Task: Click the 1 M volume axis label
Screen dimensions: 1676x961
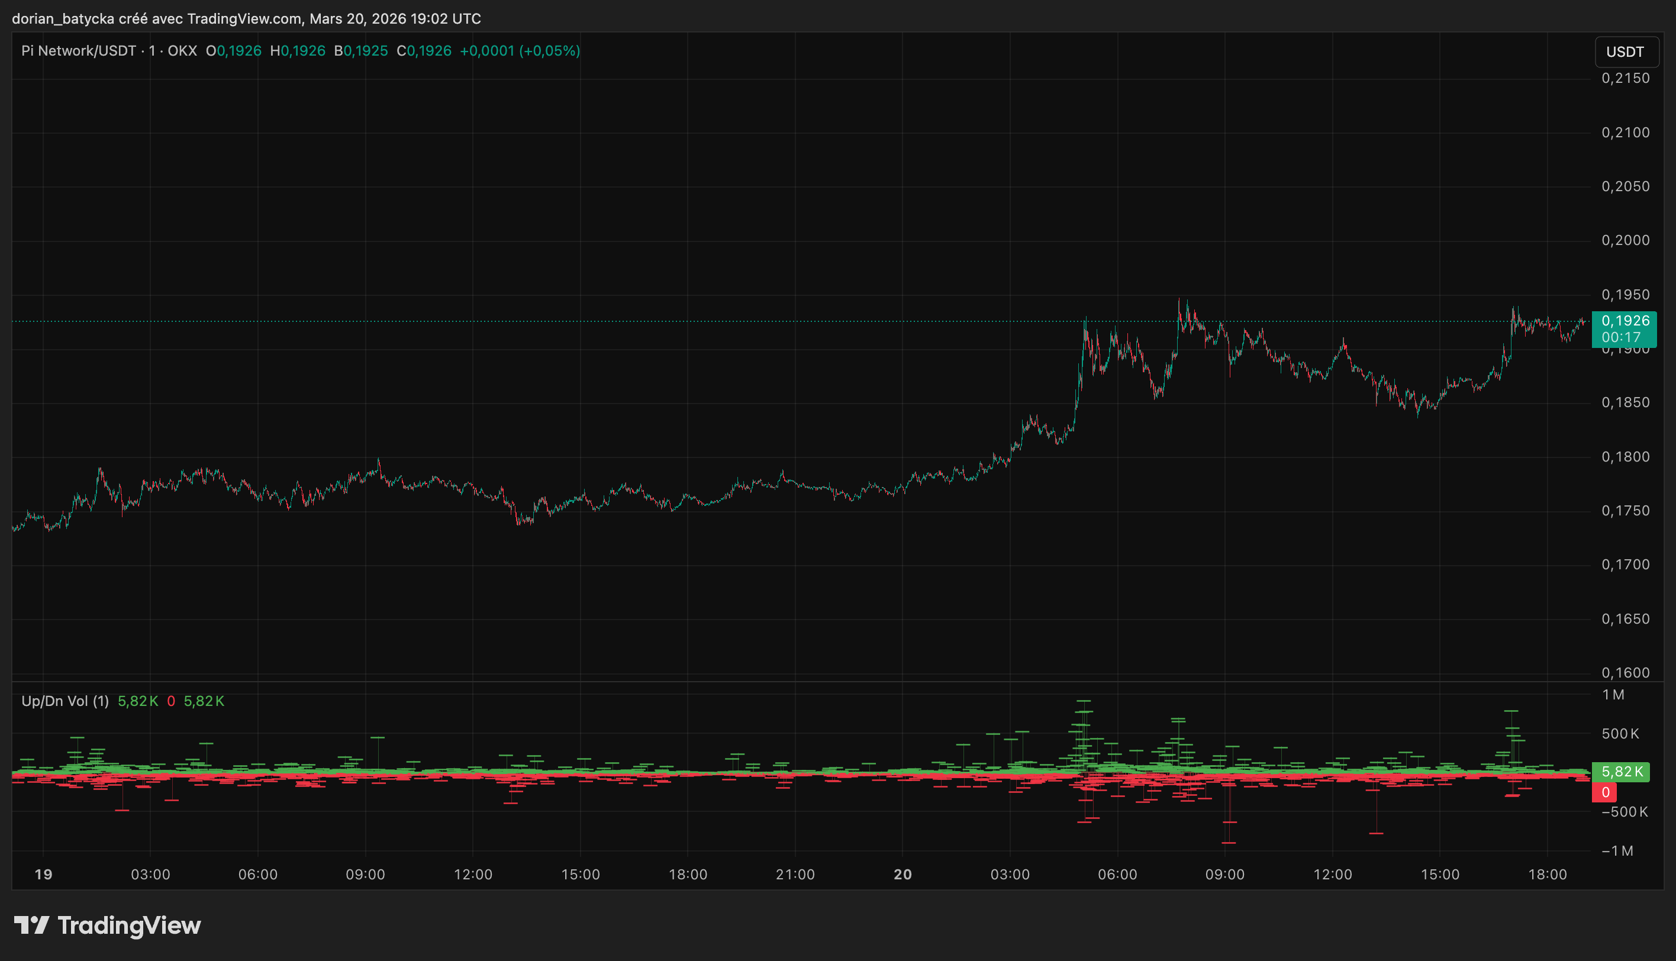Action: click(1613, 695)
